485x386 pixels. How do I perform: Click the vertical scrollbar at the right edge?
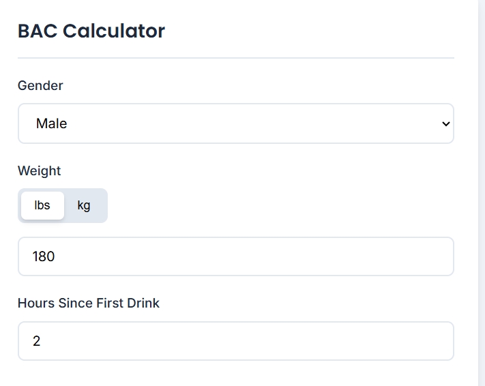(x=482, y=193)
